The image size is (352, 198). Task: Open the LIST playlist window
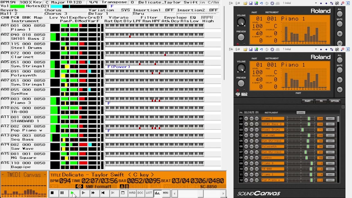point(149,193)
